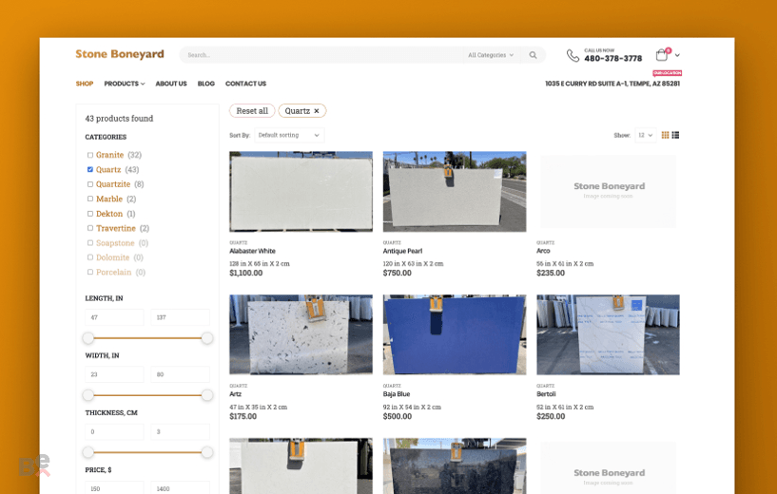Check the Quartzite category checkbox
Screen dimensions: 777x494
click(x=90, y=184)
